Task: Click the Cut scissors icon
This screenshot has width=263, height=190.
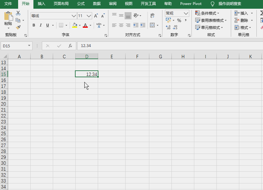Action: 18,13
